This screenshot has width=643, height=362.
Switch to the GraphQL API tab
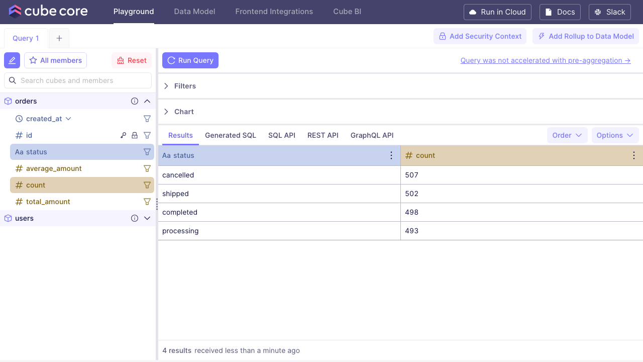(372, 135)
